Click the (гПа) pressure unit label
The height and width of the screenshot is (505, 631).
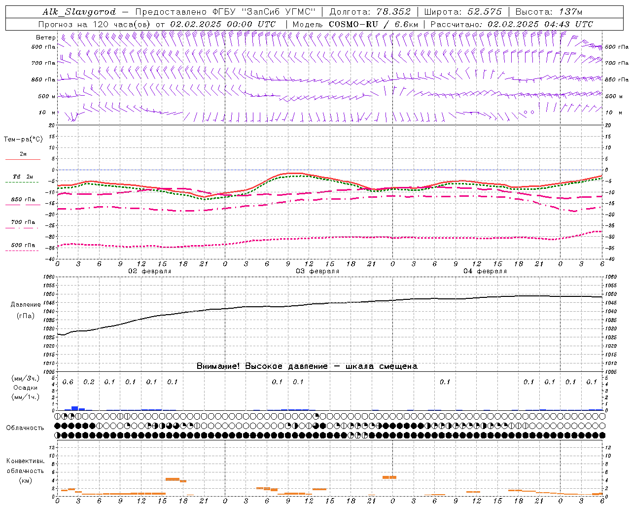click(x=25, y=316)
